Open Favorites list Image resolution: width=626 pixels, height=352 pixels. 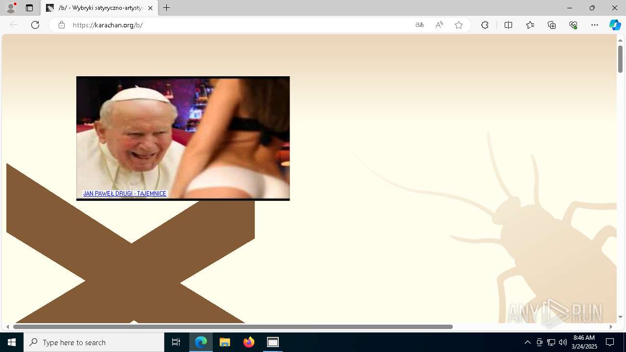point(530,25)
